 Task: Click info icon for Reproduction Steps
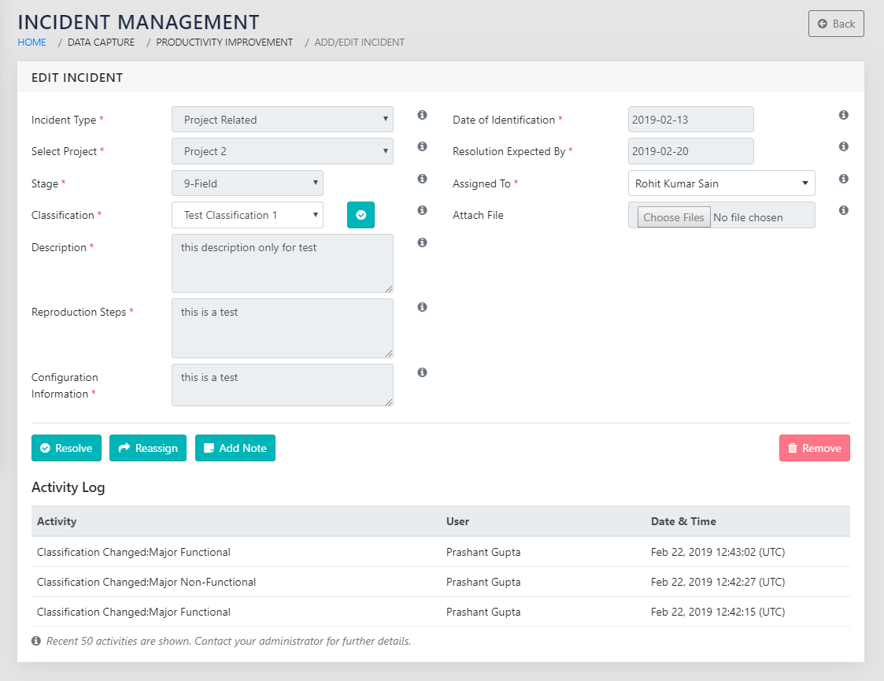(x=422, y=307)
